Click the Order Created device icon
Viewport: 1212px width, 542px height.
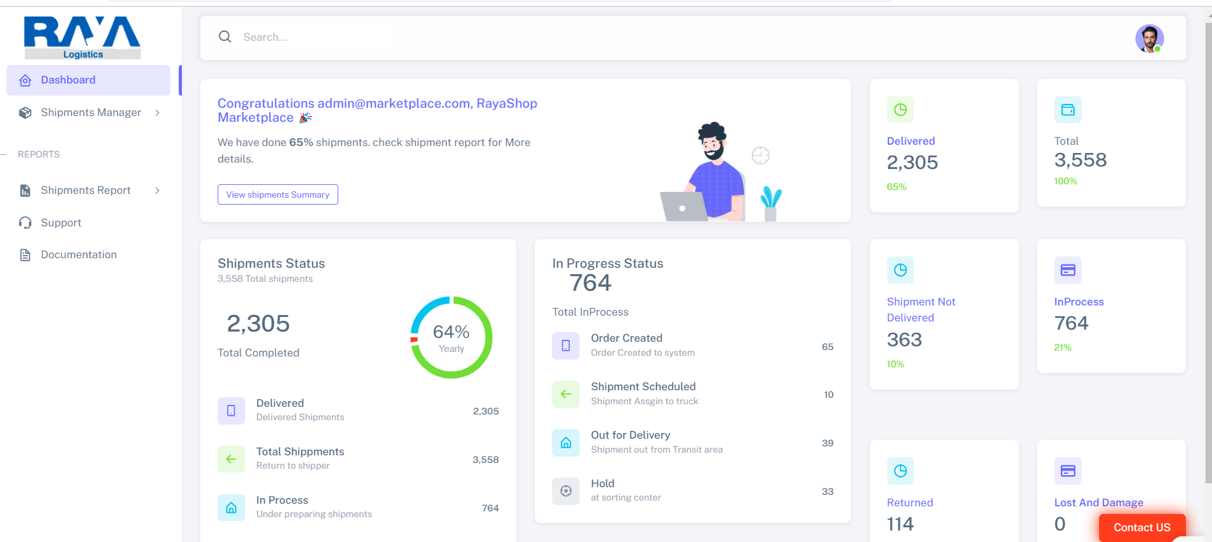click(x=565, y=346)
